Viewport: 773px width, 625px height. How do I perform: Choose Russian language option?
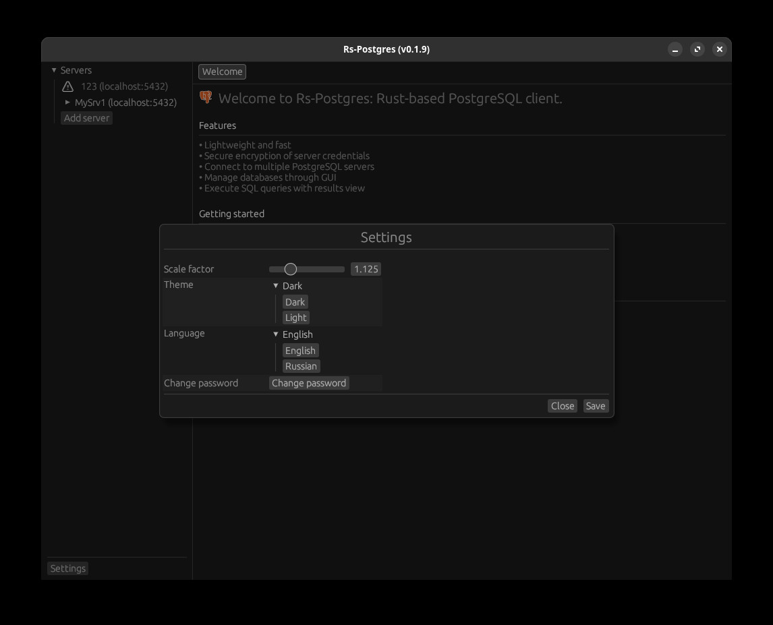[x=301, y=366]
